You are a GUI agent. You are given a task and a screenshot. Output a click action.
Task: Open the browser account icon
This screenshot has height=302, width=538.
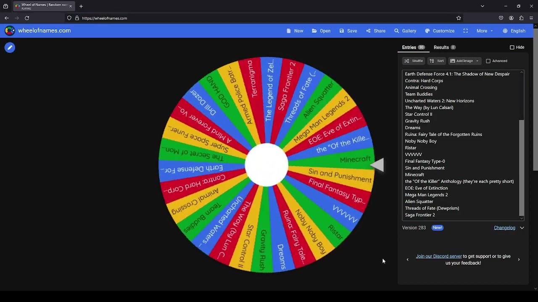pos(511,18)
